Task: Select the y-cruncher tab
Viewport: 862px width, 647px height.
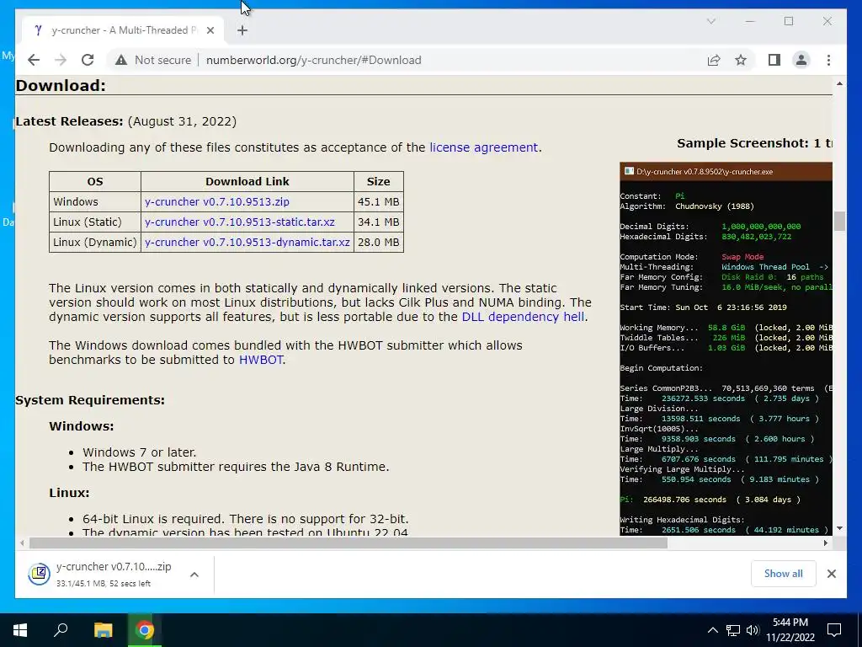Action: point(124,30)
